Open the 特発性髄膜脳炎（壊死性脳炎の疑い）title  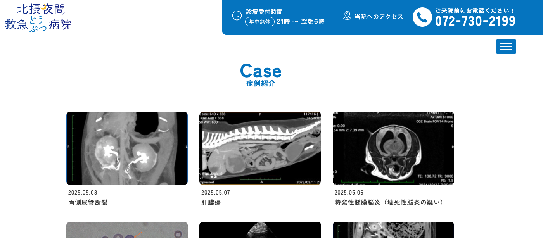tap(389, 202)
